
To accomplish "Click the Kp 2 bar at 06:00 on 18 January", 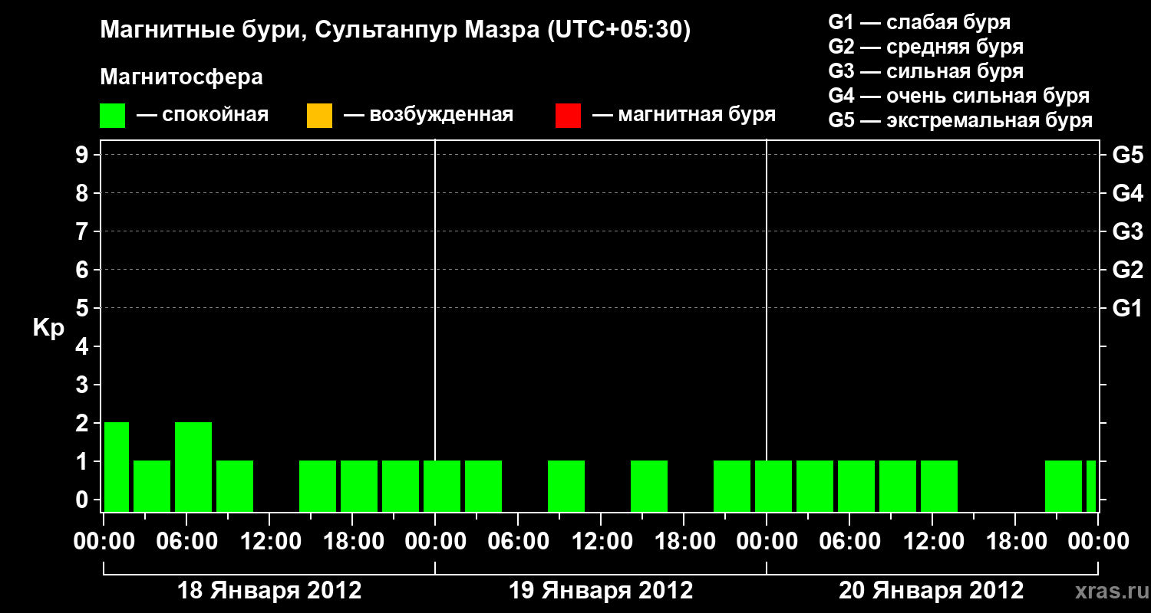I will click(193, 467).
